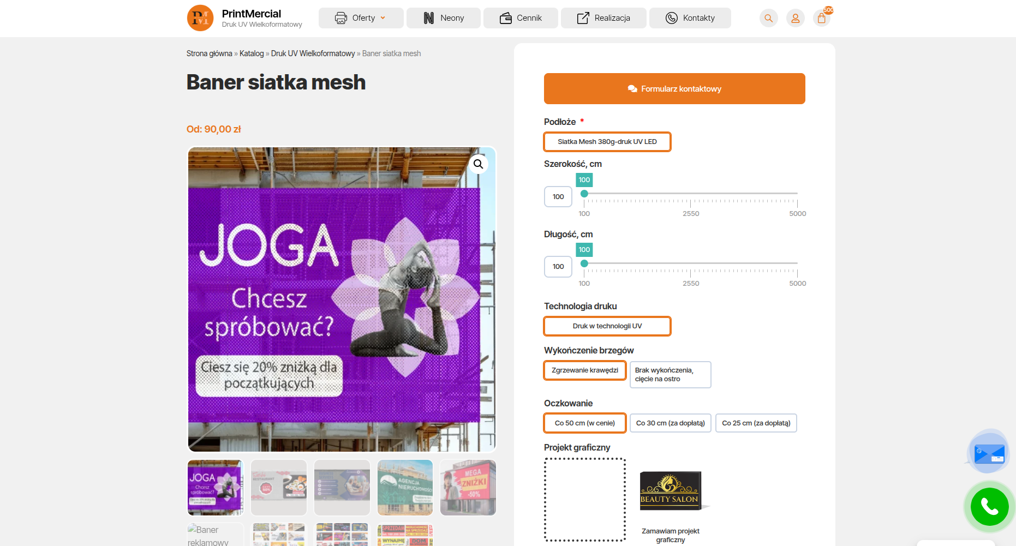Select Siatka Mesh 380g-druk UV LED option

click(607, 142)
